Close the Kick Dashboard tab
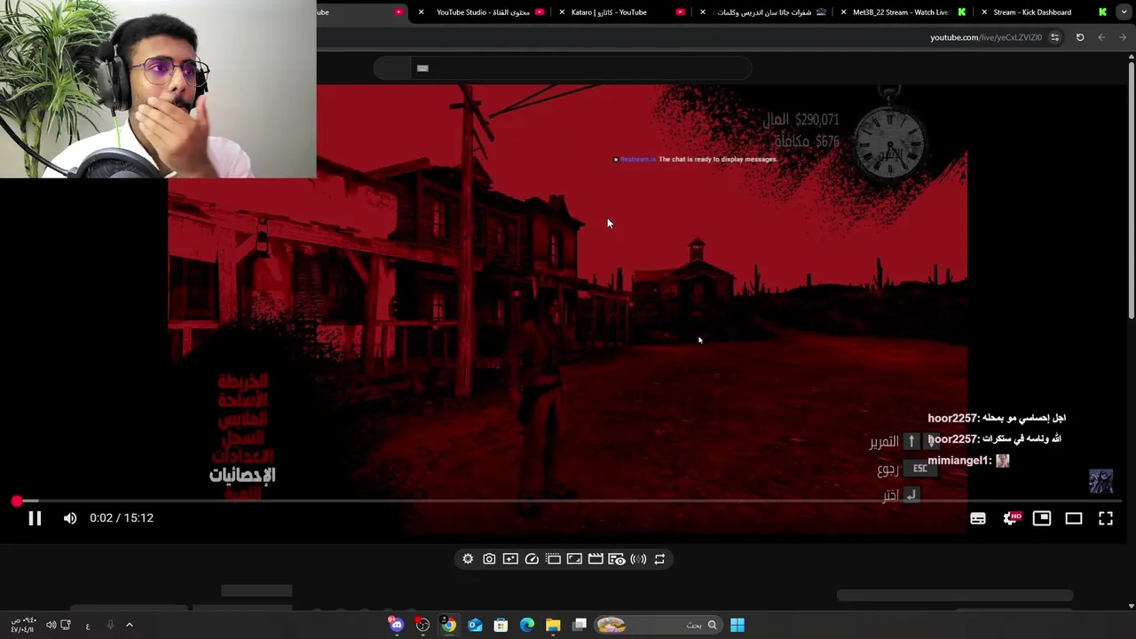 [984, 12]
